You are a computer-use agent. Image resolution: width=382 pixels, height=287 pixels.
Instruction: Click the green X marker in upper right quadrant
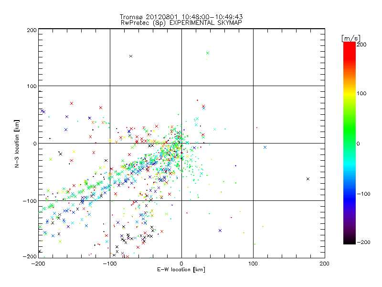click(208, 53)
